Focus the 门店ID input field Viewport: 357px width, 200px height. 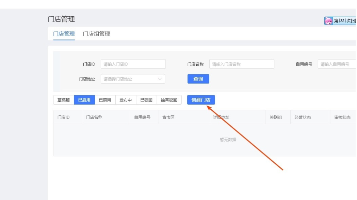tap(133, 64)
